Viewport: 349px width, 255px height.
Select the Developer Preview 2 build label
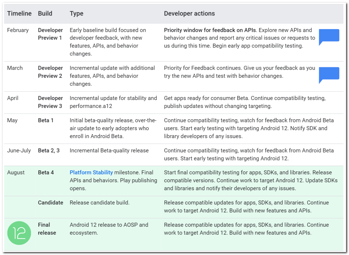[x=50, y=72]
